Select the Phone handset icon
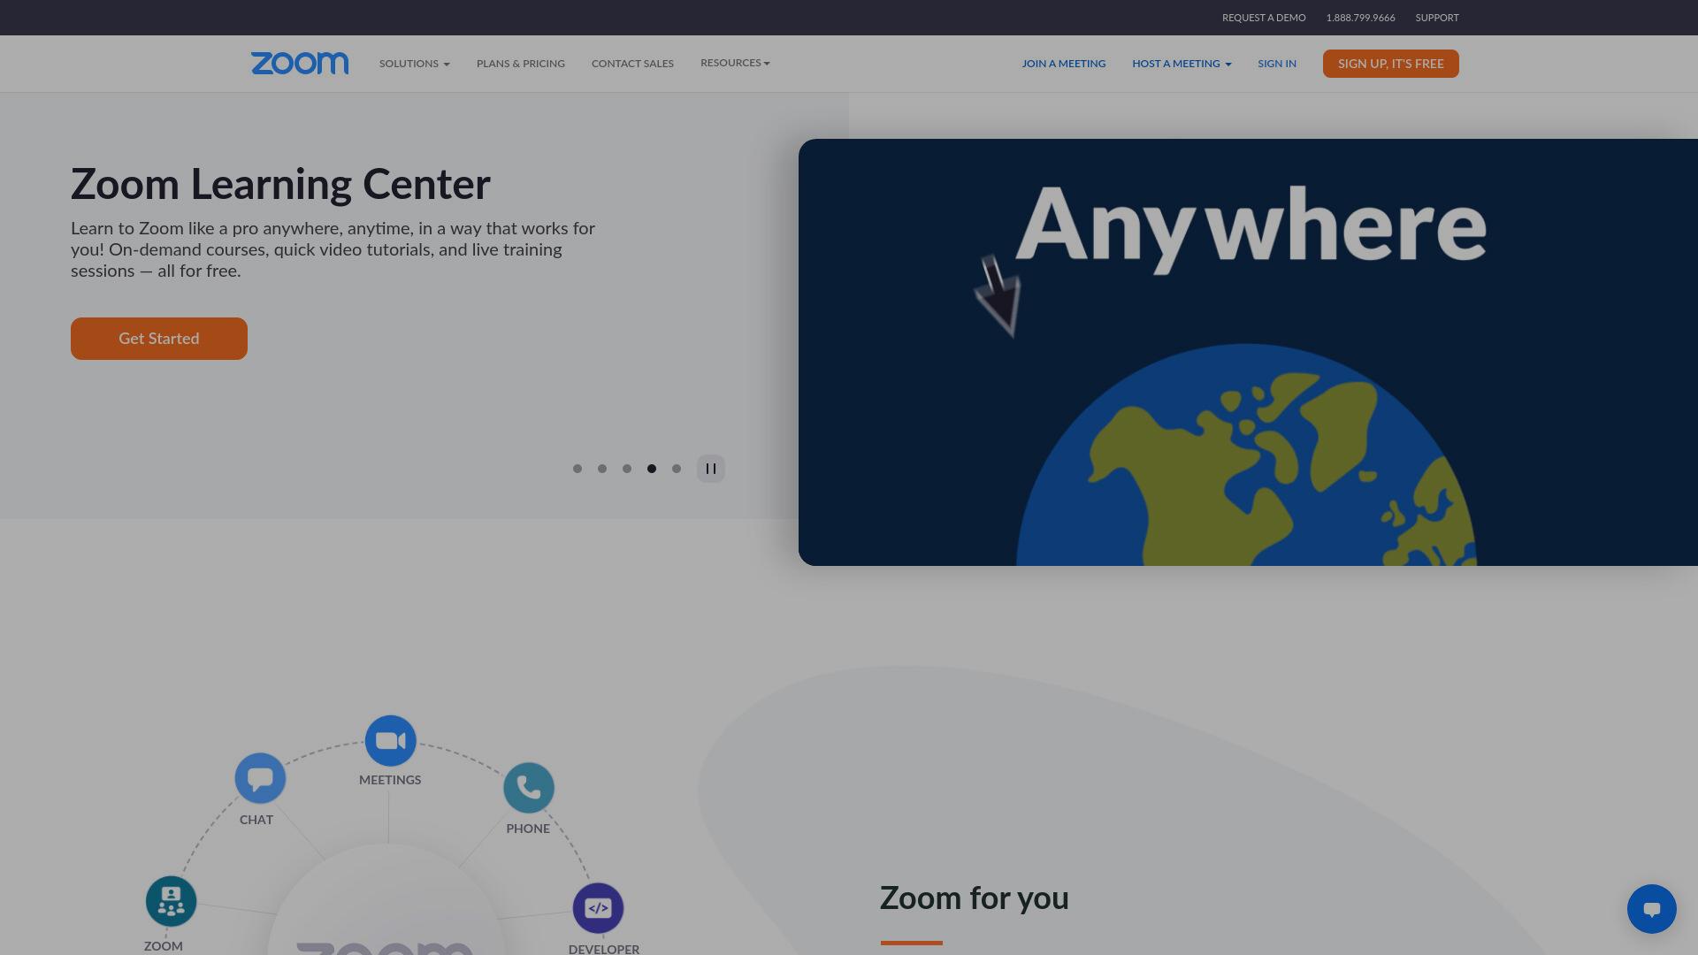Screen dimensions: 1698x955 point(529,788)
